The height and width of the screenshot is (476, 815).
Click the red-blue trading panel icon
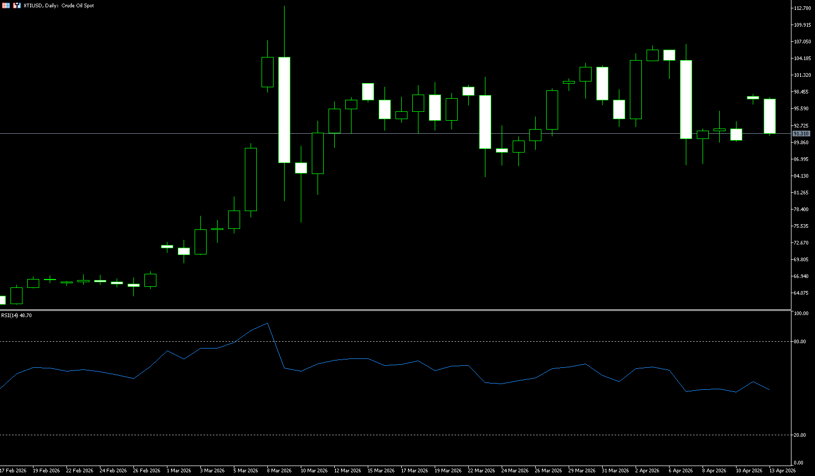(x=17, y=5)
